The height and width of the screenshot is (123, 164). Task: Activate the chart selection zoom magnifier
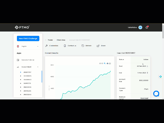[105, 63]
